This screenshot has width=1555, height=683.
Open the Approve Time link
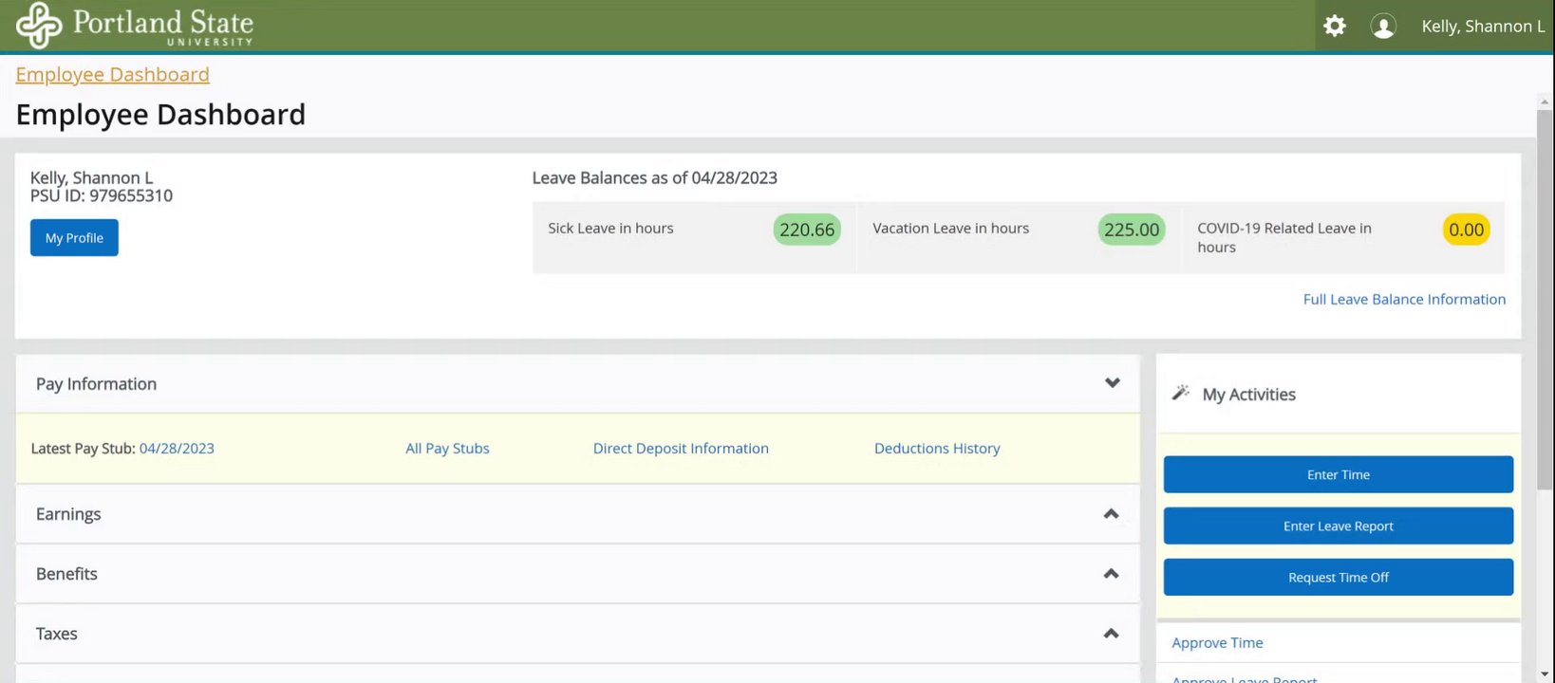[x=1217, y=643]
